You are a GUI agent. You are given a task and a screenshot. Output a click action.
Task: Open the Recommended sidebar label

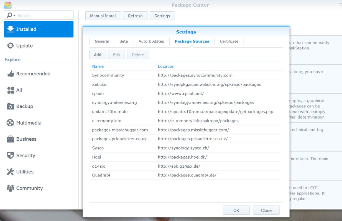pos(33,74)
